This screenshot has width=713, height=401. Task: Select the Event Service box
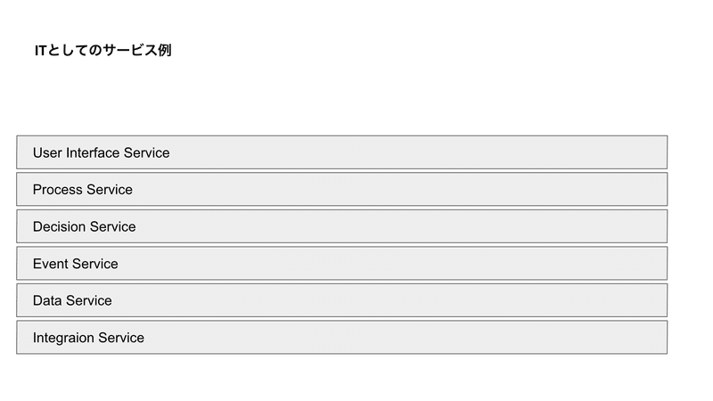342,263
